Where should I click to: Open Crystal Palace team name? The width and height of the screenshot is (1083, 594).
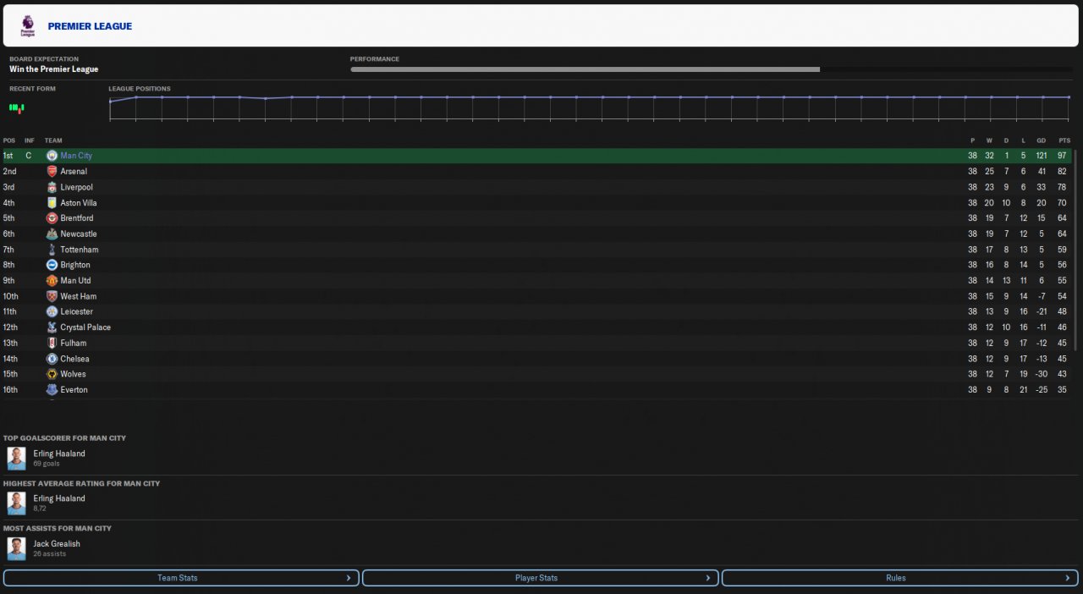85,327
